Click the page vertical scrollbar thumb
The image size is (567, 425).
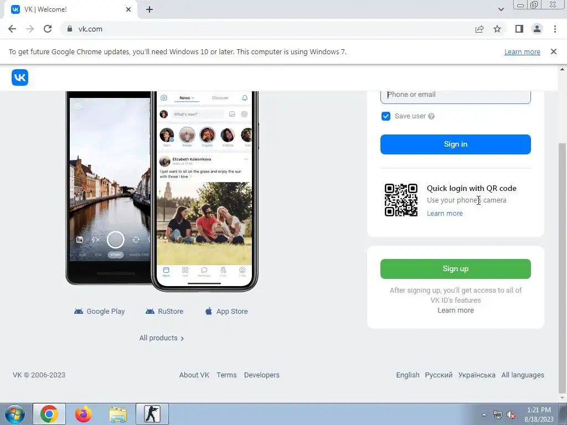click(x=563, y=267)
